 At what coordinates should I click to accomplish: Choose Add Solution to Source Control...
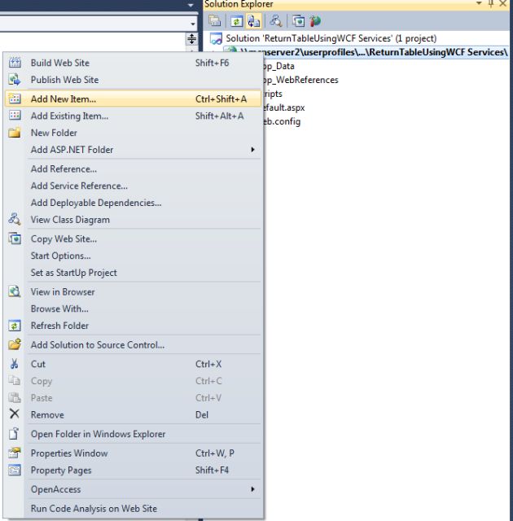tap(134, 345)
